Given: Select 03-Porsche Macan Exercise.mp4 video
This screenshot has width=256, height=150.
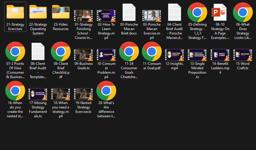Looking at the screenshot, I should 152,16.
